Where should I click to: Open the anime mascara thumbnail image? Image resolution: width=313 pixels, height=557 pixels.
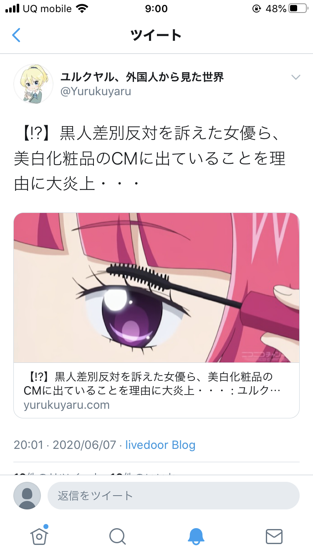pos(156,288)
